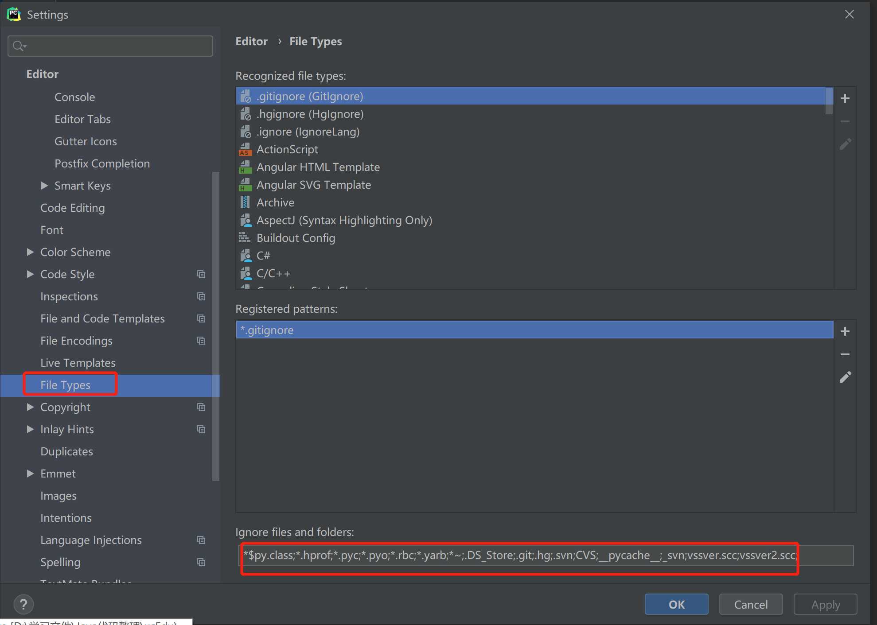
Task: Open Intentions settings
Action: (x=66, y=518)
